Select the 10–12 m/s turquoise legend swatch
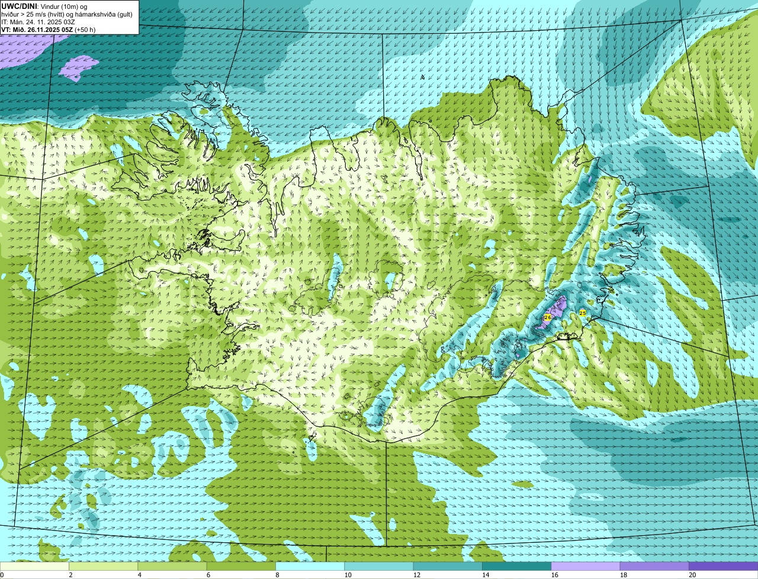 click(x=379, y=566)
